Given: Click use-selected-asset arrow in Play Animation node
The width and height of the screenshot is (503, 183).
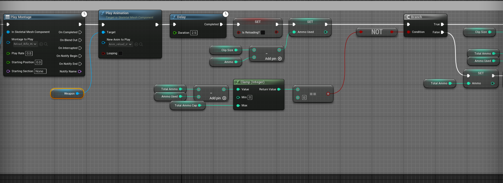Looking at the screenshot, I should pos(136,44).
